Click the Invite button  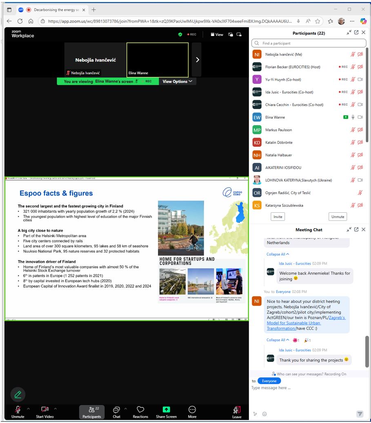click(278, 216)
